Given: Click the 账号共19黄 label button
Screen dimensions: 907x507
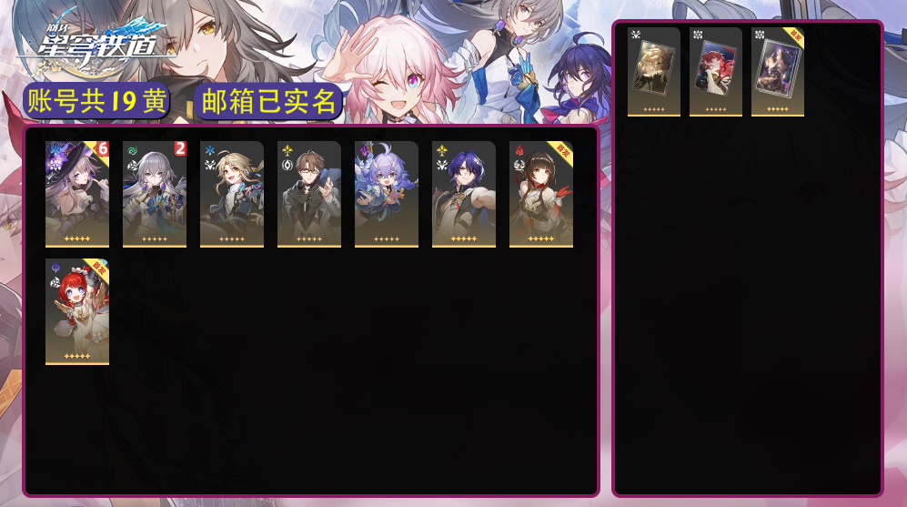Looking at the screenshot, I should [x=96, y=101].
